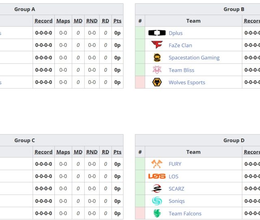Open the Team Falcons link
The width and height of the screenshot is (260, 220).
click(185, 213)
